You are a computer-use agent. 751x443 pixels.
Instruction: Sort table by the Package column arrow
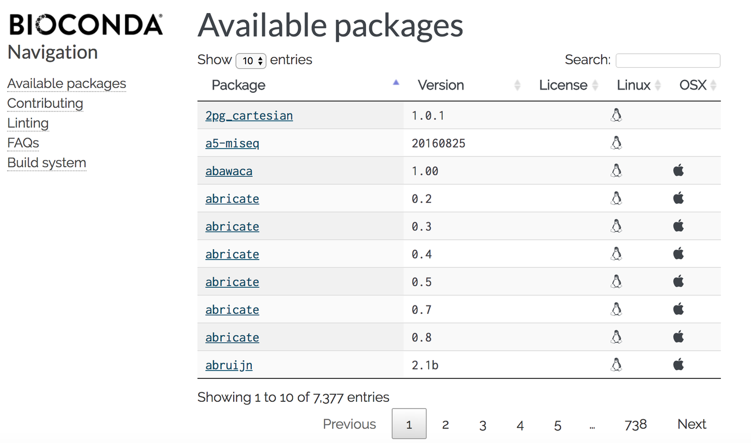(396, 83)
